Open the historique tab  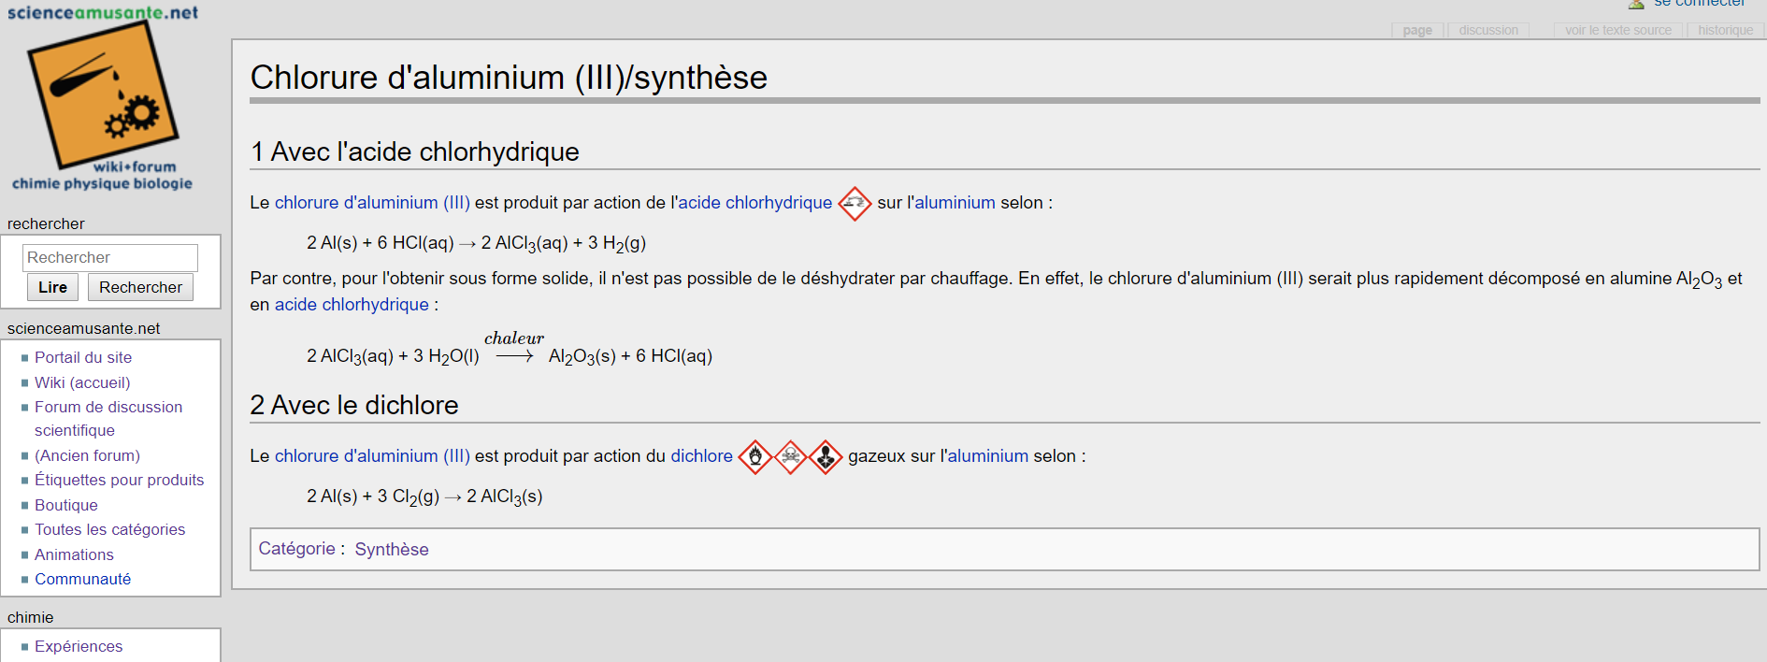[x=1725, y=30]
